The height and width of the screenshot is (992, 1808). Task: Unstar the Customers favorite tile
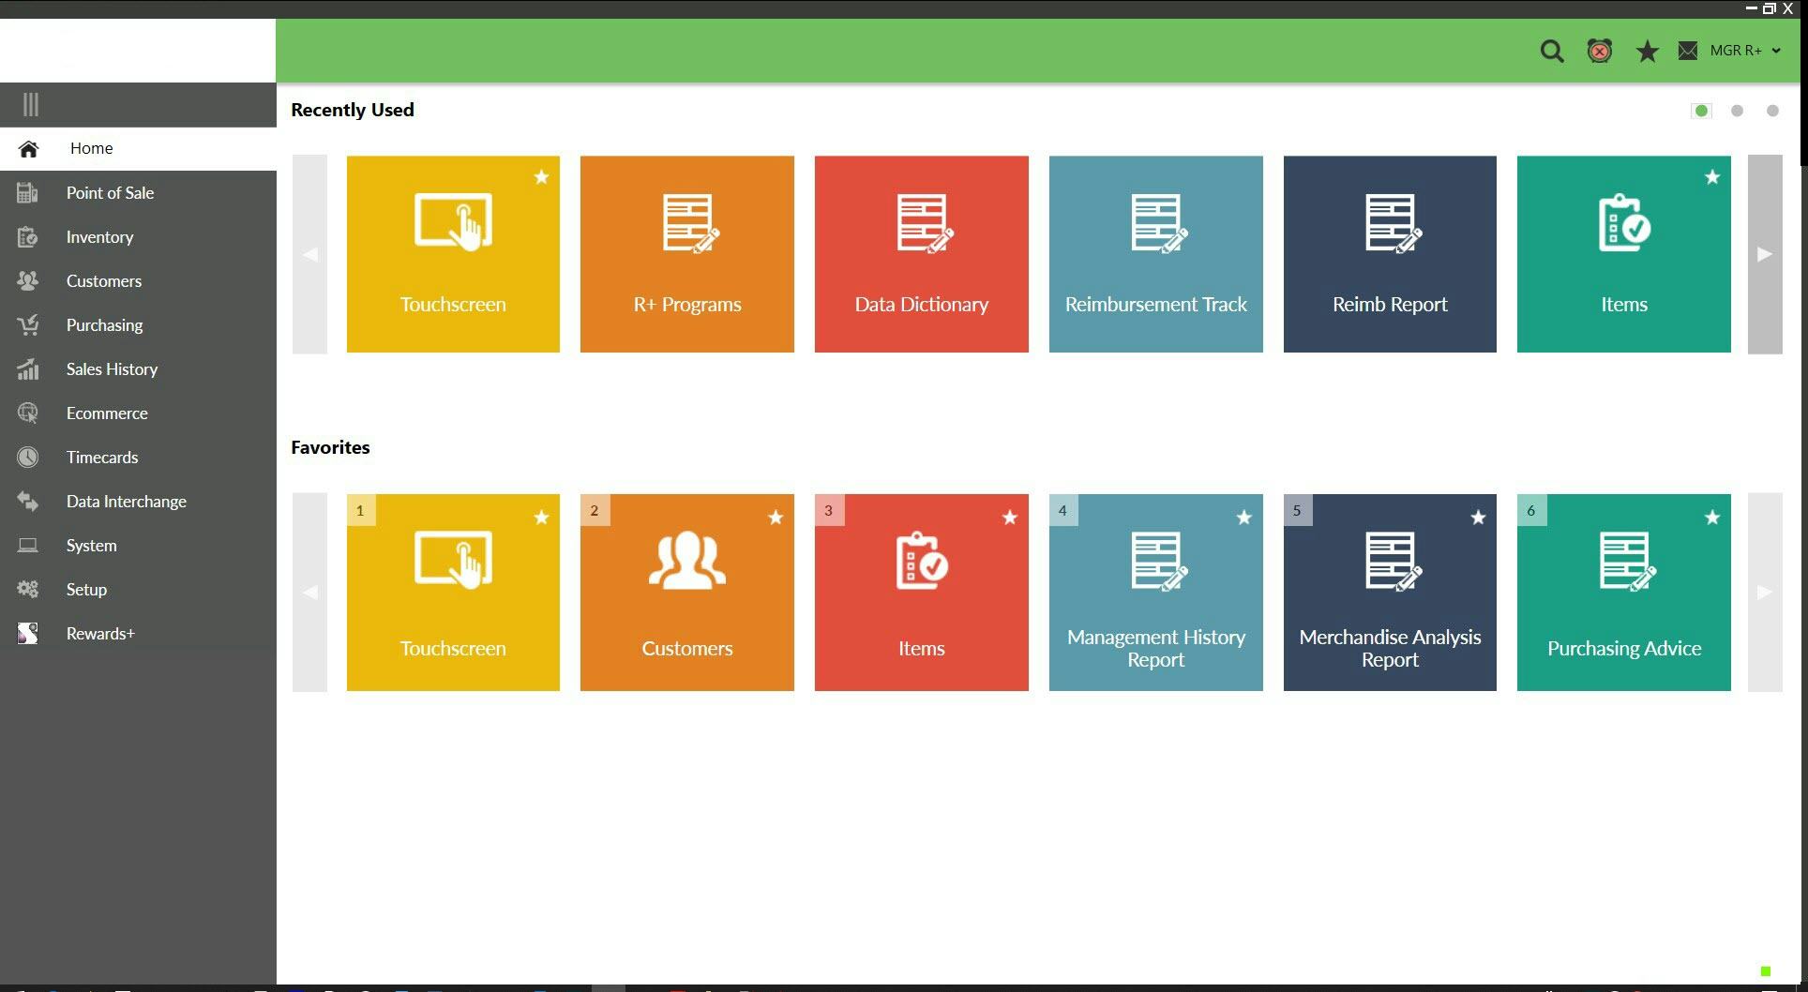[x=776, y=516]
